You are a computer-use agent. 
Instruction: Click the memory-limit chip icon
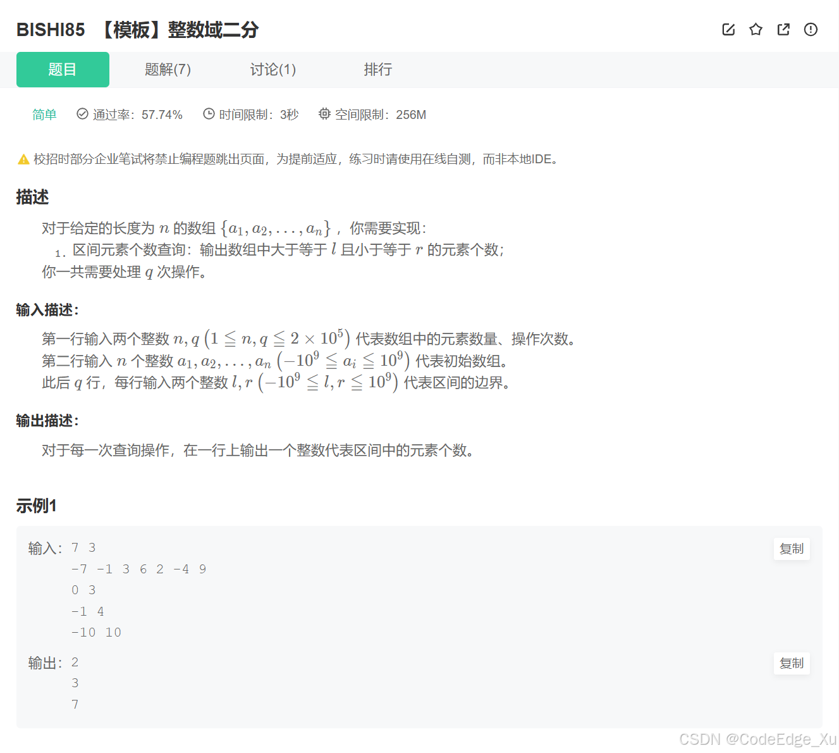tap(324, 114)
